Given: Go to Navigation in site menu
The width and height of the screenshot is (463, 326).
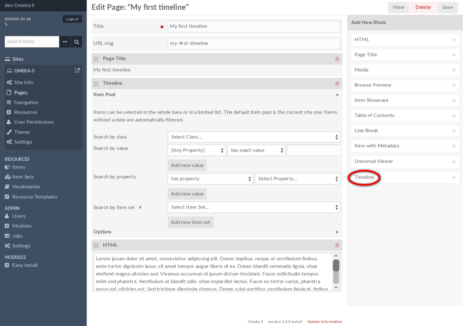Looking at the screenshot, I should pyautogui.click(x=26, y=102).
